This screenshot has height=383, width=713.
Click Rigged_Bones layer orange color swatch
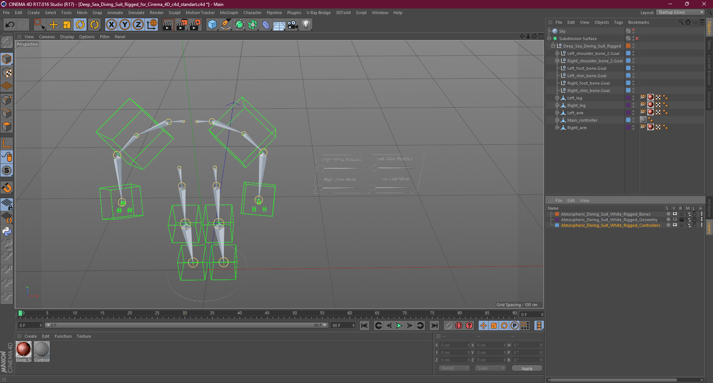[557, 214]
